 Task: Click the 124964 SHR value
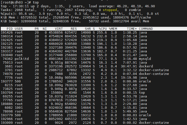85,66
